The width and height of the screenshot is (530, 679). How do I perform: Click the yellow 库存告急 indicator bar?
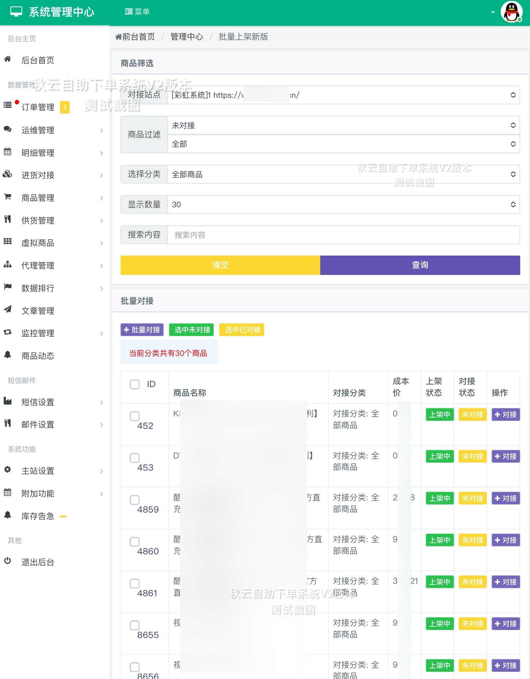(x=63, y=516)
